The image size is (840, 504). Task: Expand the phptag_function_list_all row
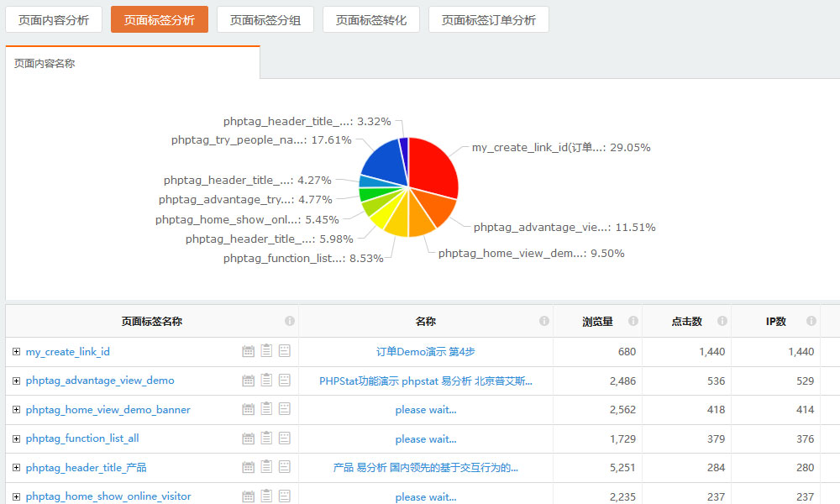(x=16, y=438)
